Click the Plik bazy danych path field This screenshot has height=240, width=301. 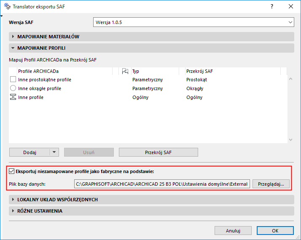tap(162, 184)
